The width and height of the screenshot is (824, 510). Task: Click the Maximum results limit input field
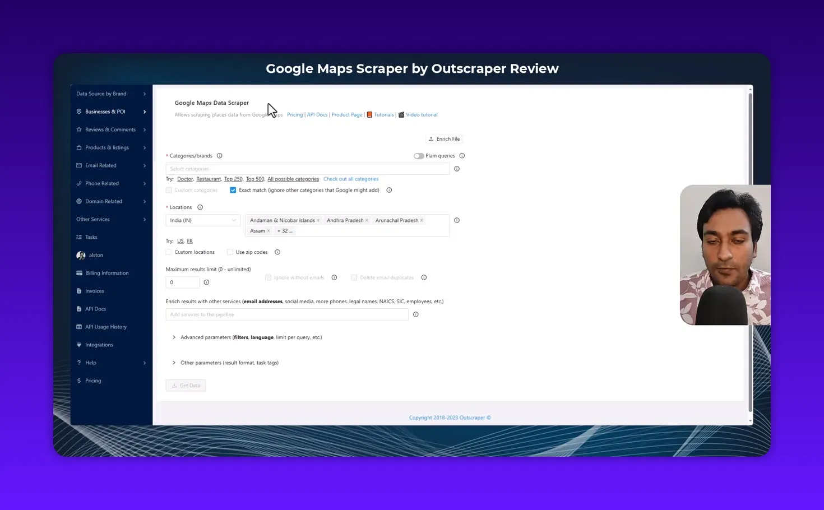coord(182,282)
